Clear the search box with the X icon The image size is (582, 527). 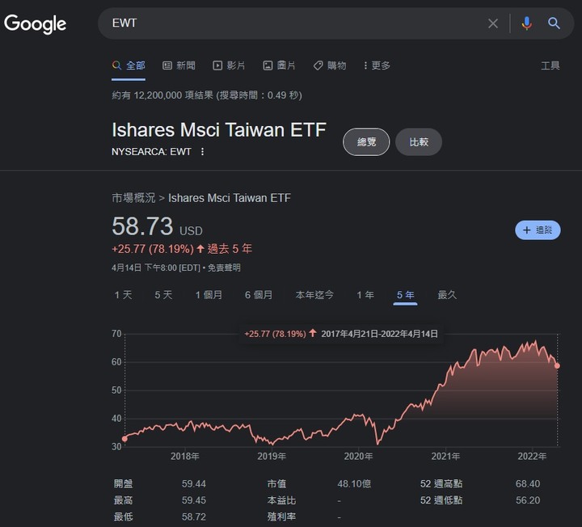(493, 23)
